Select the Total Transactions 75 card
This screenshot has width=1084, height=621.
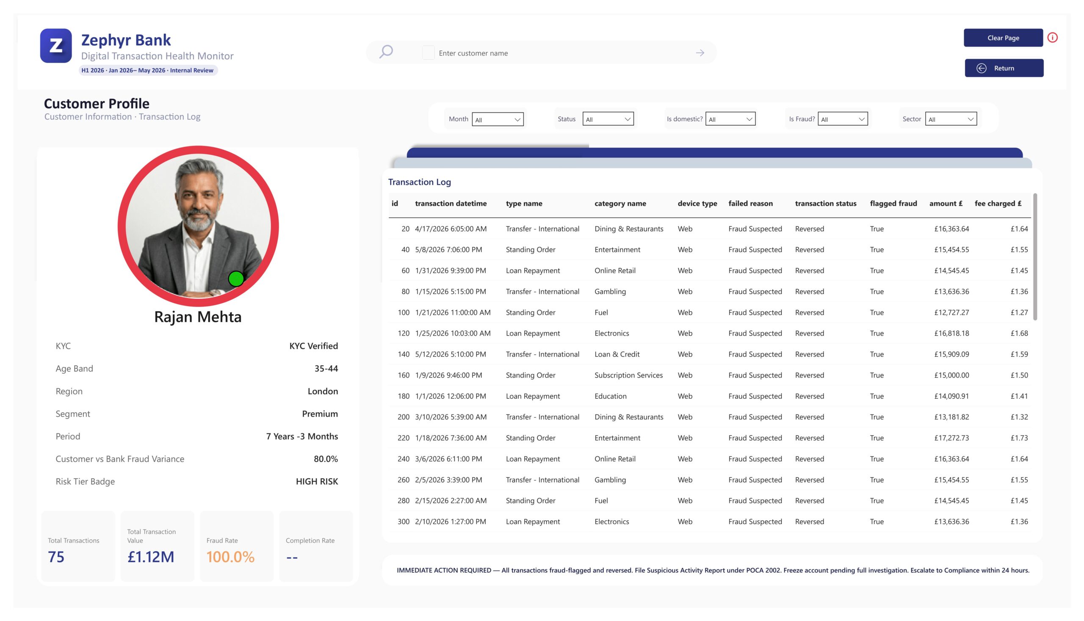[78, 546]
